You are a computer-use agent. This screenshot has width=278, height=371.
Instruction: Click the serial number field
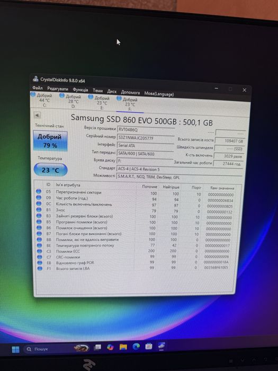pyautogui.click(x=146, y=138)
